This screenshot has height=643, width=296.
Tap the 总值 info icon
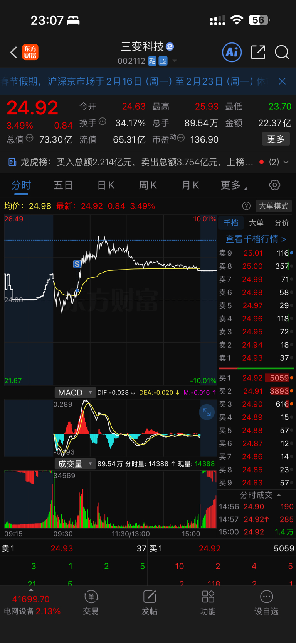[30, 138]
